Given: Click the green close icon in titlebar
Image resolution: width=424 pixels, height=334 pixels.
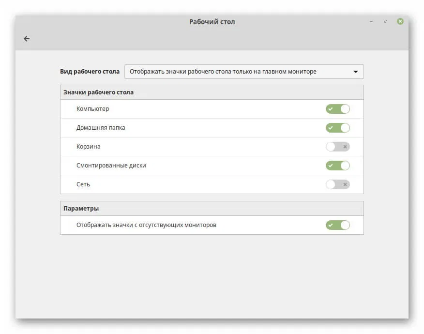Looking at the screenshot, I should tap(400, 21).
